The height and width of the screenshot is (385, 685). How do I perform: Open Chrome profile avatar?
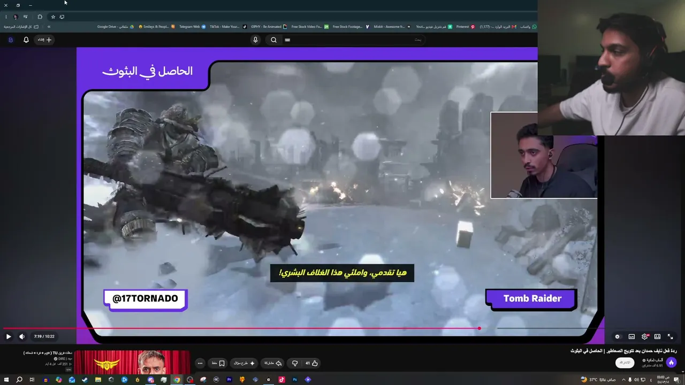16,17
